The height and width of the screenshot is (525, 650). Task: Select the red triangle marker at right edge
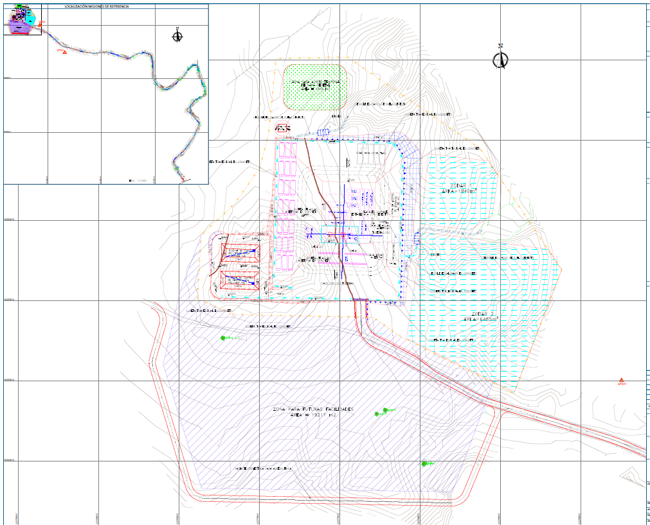(621, 380)
